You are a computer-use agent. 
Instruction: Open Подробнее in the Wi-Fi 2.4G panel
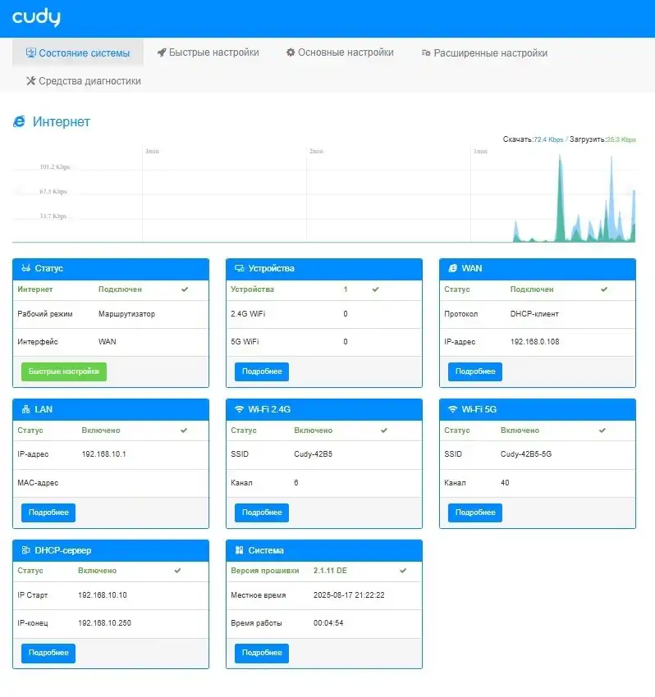(262, 512)
